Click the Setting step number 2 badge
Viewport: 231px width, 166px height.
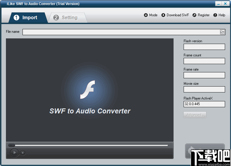tap(56, 17)
